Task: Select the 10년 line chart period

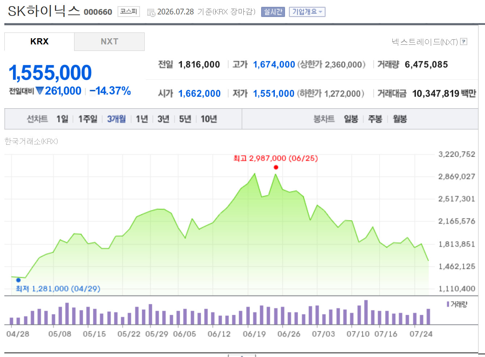Action: tap(209, 119)
